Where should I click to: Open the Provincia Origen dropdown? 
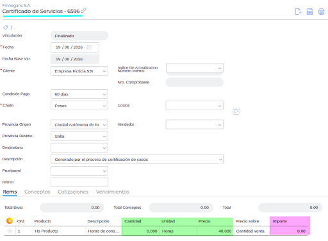79,124
